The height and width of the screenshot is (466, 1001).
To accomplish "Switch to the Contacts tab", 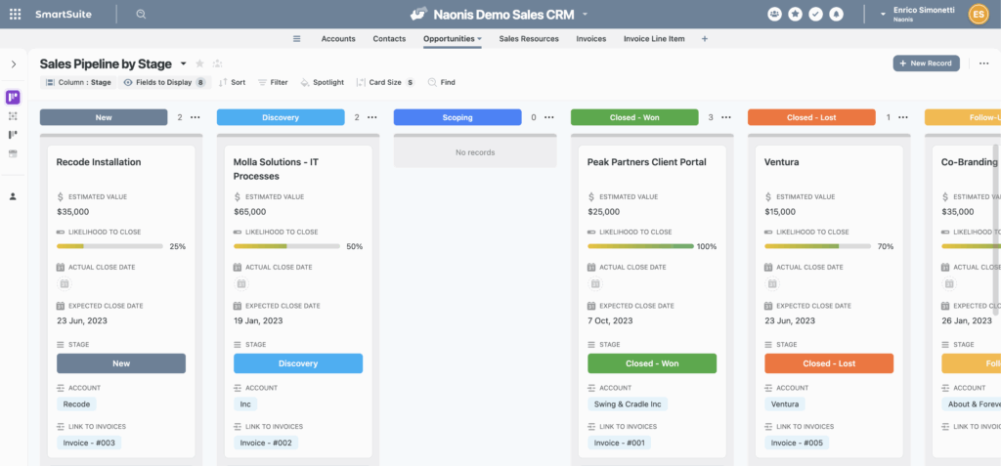I will click(389, 39).
